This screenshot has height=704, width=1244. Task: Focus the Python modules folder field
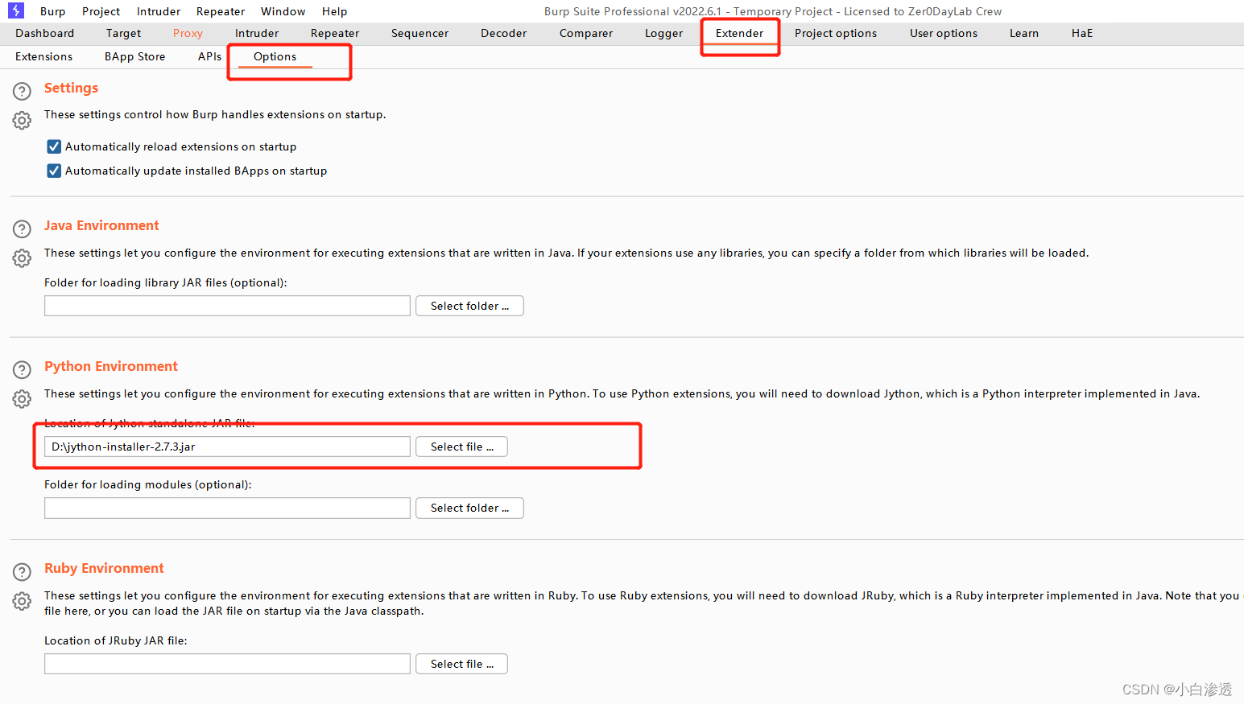(227, 508)
